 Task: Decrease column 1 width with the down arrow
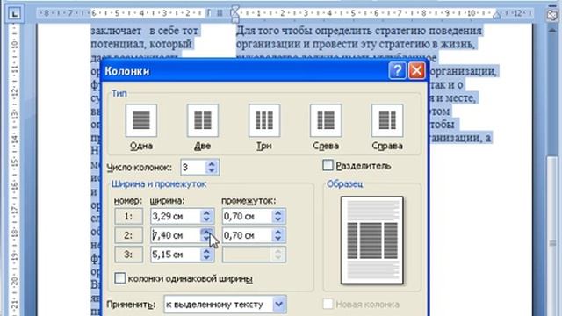pyautogui.click(x=207, y=219)
